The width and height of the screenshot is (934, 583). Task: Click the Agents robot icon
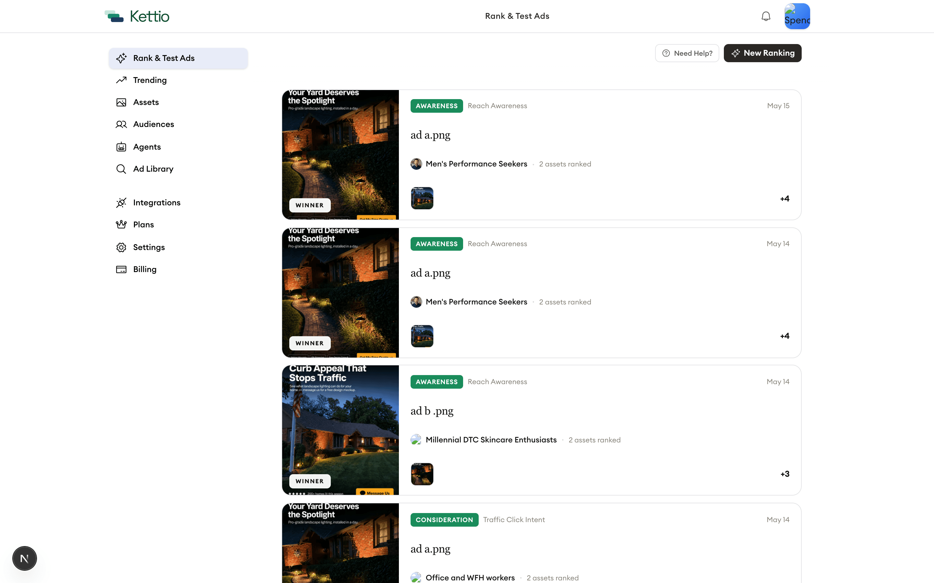(121, 147)
